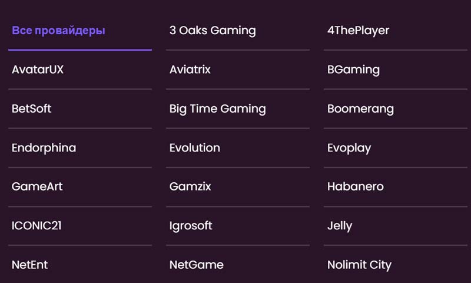This screenshot has width=471, height=283.
Task: Open the BetSoft provider
Action: point(32,108)
